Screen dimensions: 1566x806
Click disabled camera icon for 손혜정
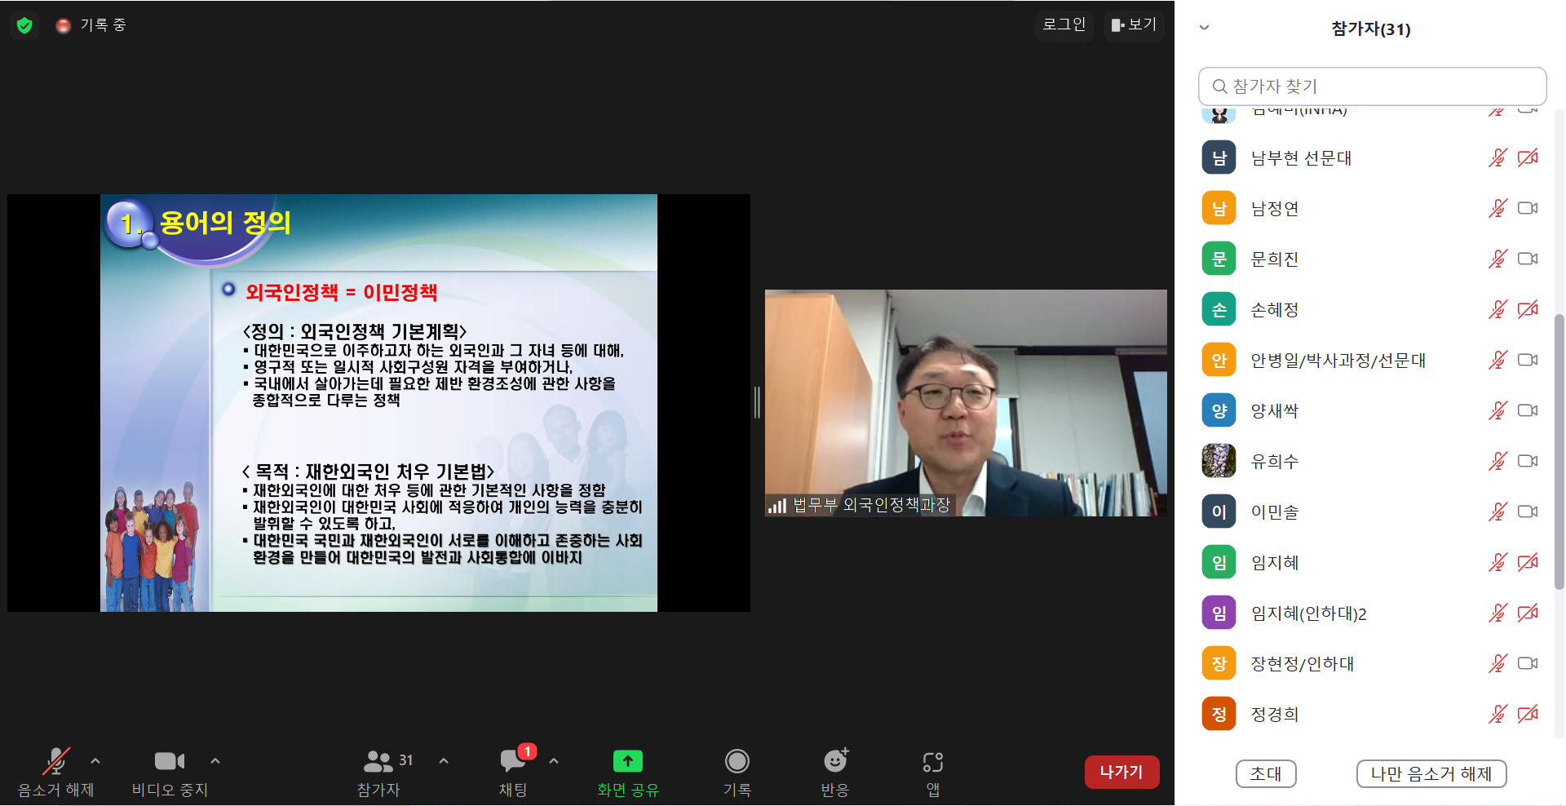point(1528,309)
